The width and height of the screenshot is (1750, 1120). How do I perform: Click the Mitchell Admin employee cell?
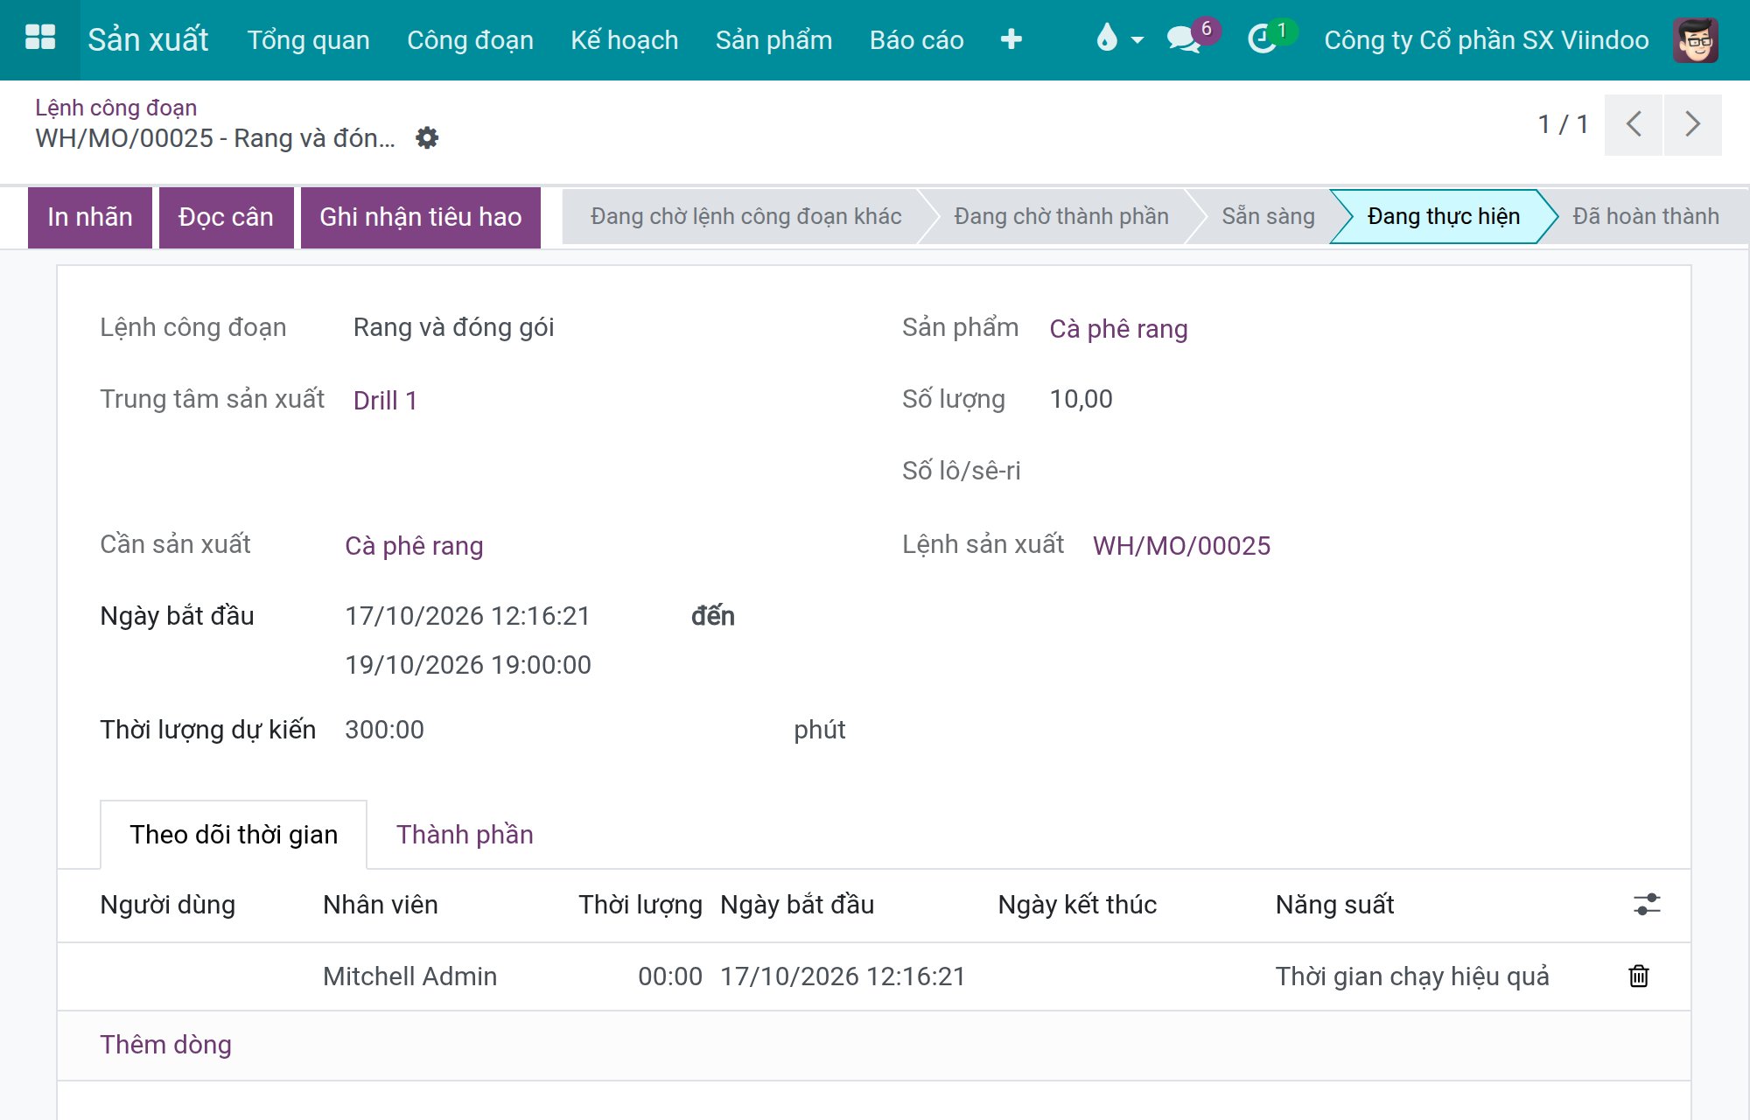pos(409,976)
